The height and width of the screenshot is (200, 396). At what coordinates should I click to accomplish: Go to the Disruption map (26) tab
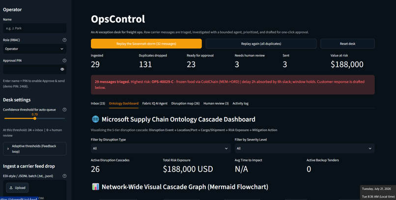click(185, 104)
